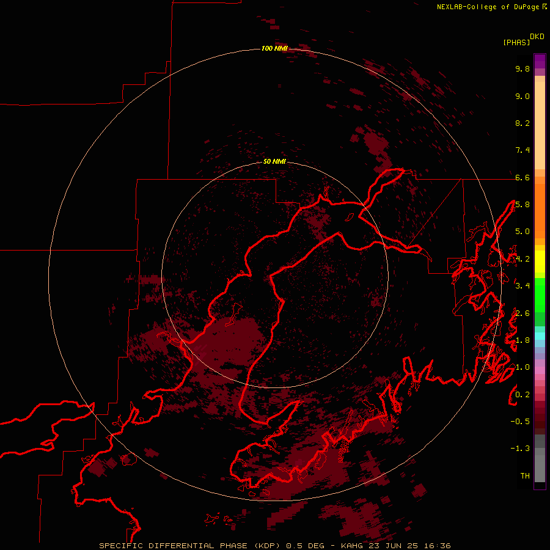The image size is (550, 550).
Task: Click the 1.0 value on color scale
Action: click(522, 367)
